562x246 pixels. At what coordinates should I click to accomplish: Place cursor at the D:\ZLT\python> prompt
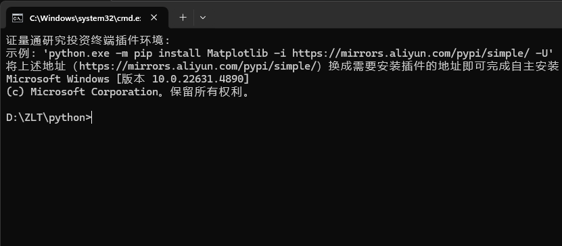click(49, 118)
